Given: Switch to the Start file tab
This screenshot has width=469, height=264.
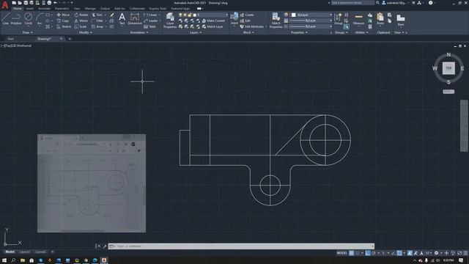Looking at the screenshot, I should coord(11,39).
